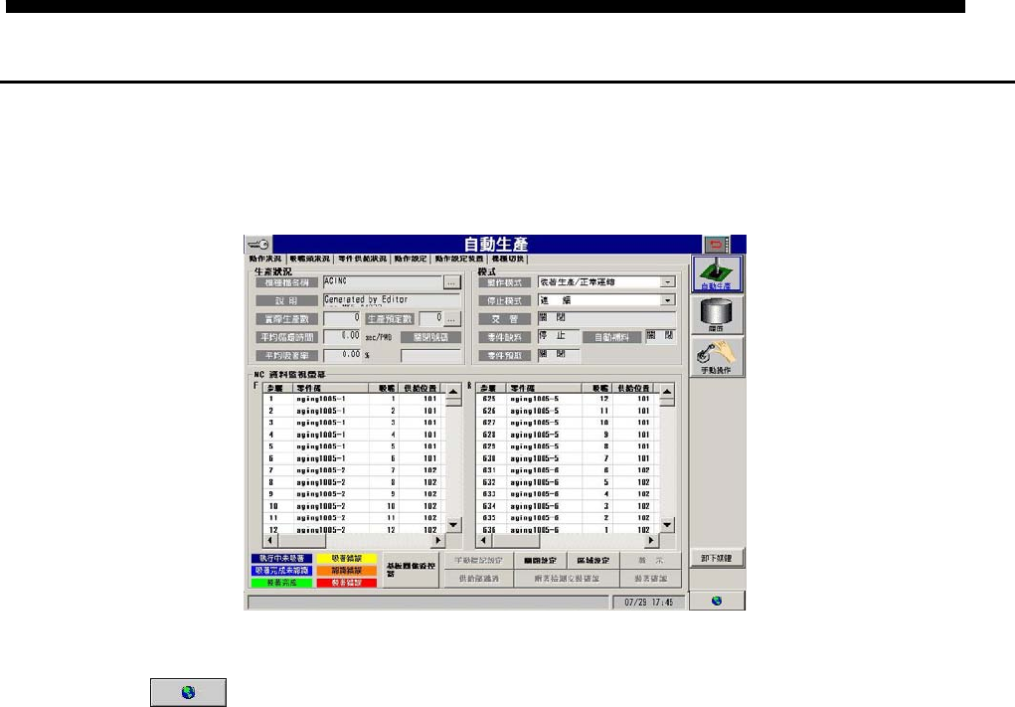1015x707 pixels.
Task: Switch to the 機種切換 tab
Action: [x=507, y=259]
